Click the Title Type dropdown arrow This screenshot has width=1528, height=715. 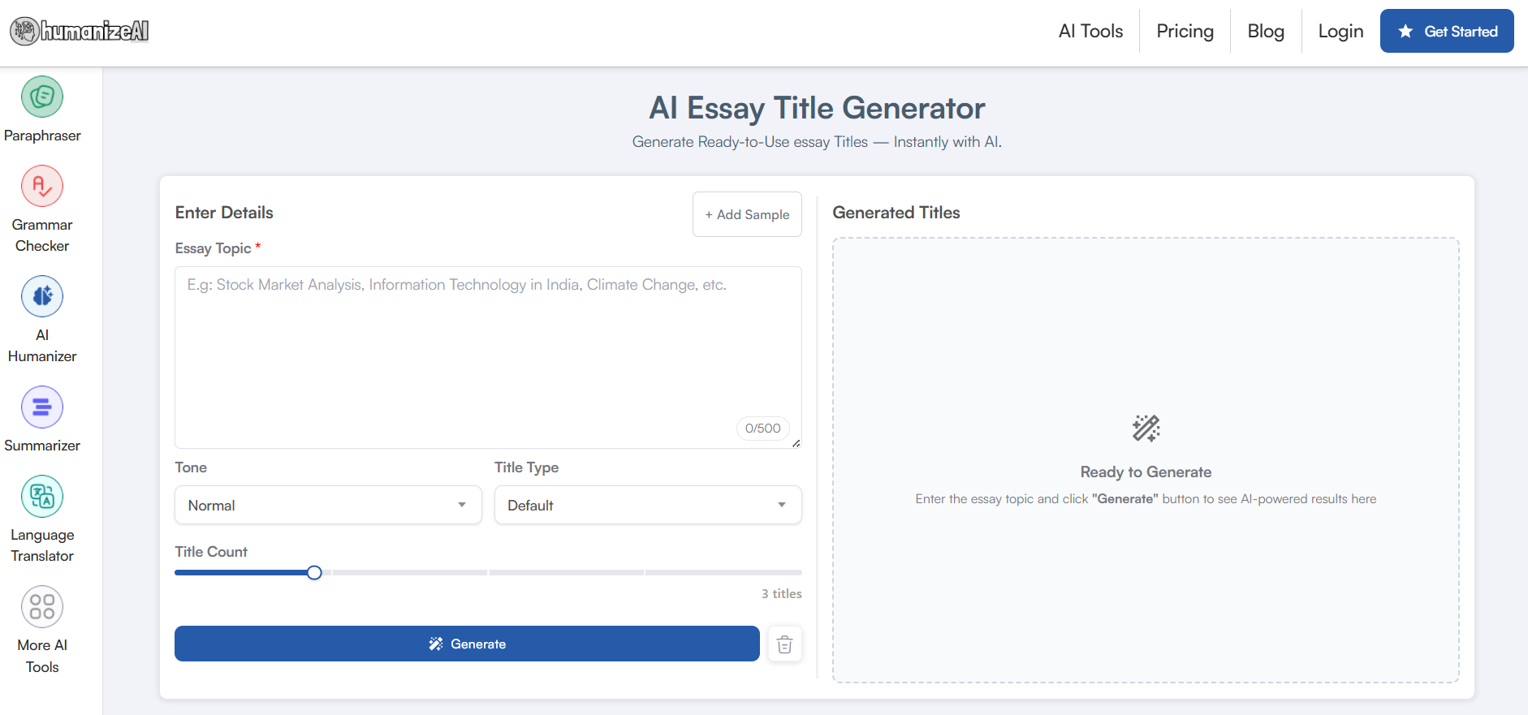click(781, 505)
